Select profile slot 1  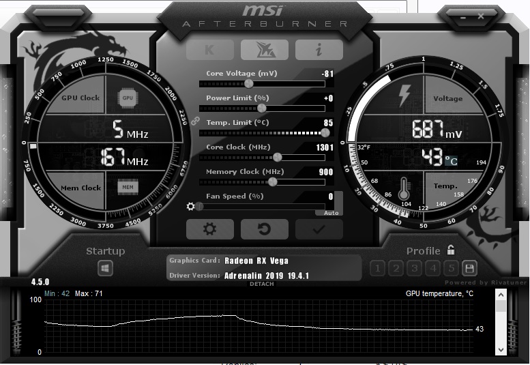pos(378,269)
